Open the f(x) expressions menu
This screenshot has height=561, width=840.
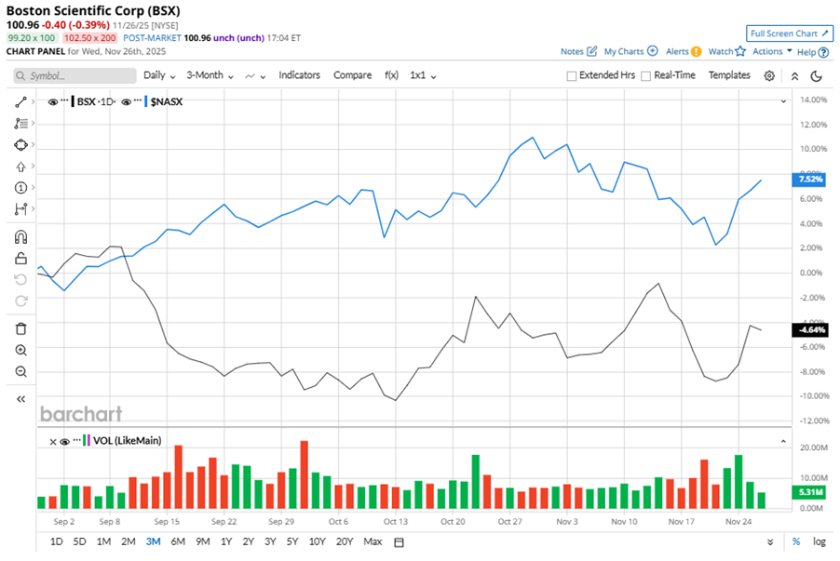392,75
